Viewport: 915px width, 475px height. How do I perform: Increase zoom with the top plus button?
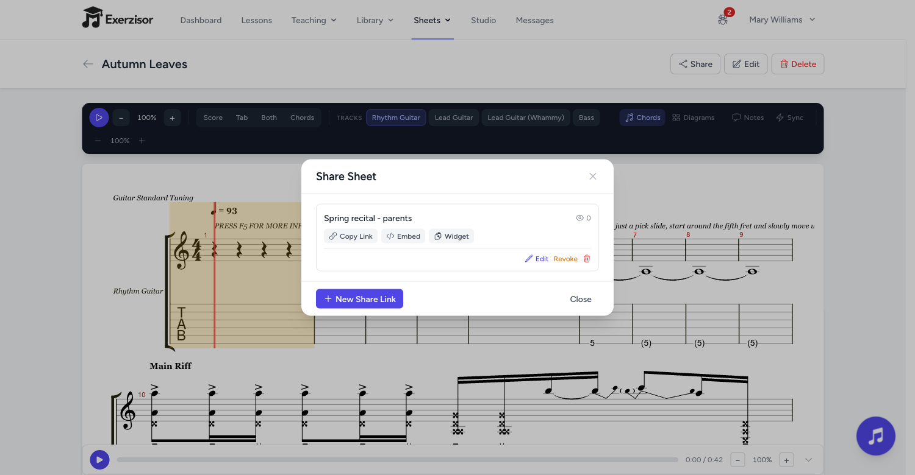(x=172, y=118)
